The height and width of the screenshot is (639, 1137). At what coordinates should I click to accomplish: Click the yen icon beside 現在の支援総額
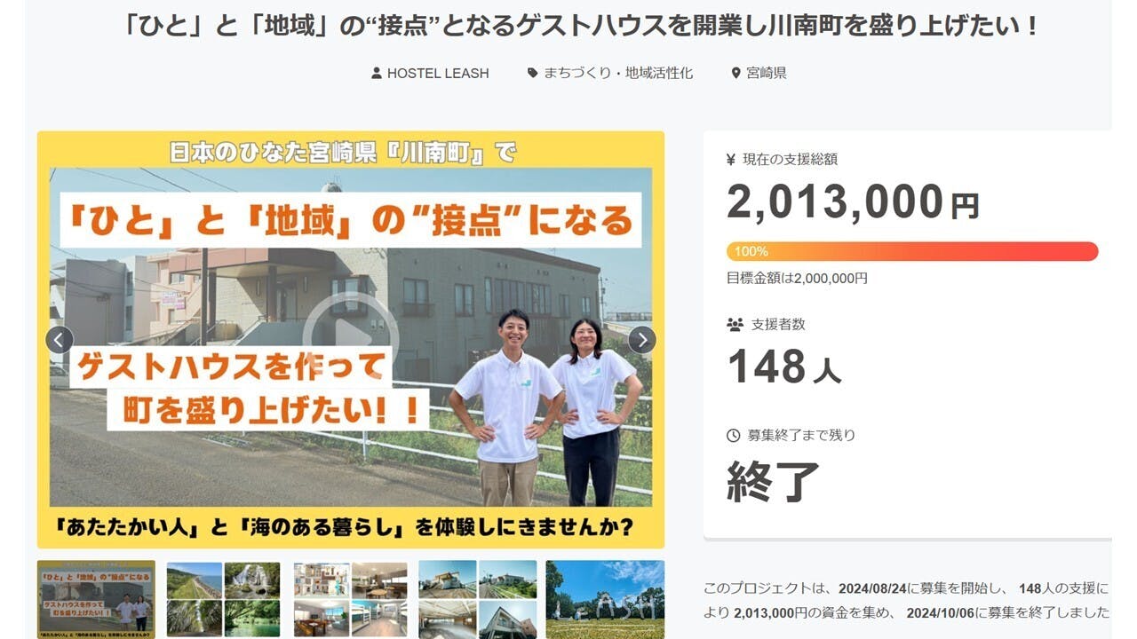(731, 160)
